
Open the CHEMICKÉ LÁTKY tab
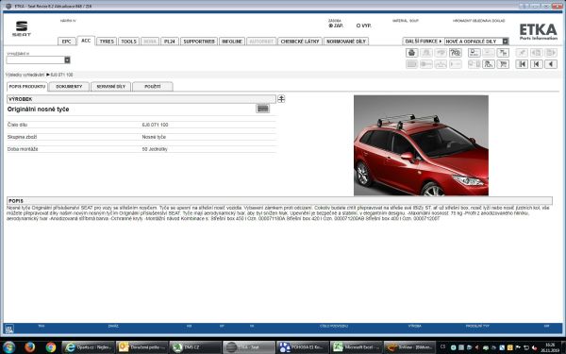(300, 42)
